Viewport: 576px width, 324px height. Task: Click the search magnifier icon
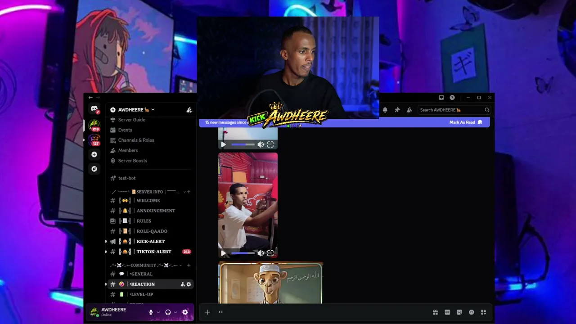coord(487,110)
